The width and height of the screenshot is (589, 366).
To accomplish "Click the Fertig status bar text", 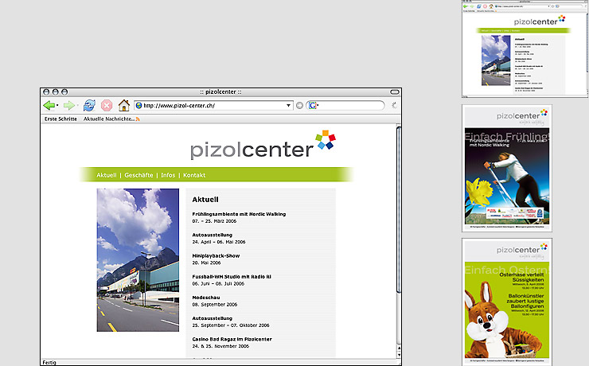I will [49, 362].
